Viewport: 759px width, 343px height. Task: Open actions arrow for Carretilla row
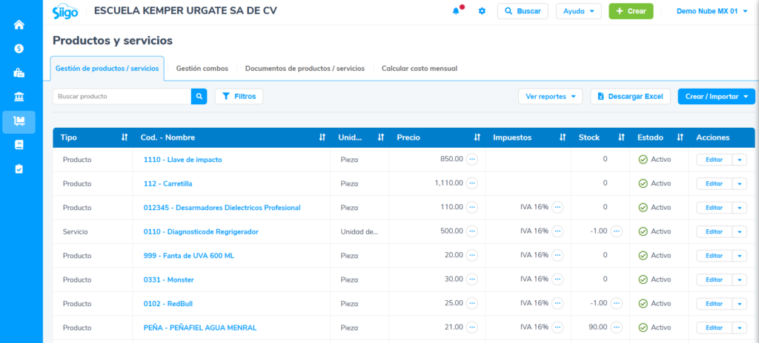740,183
